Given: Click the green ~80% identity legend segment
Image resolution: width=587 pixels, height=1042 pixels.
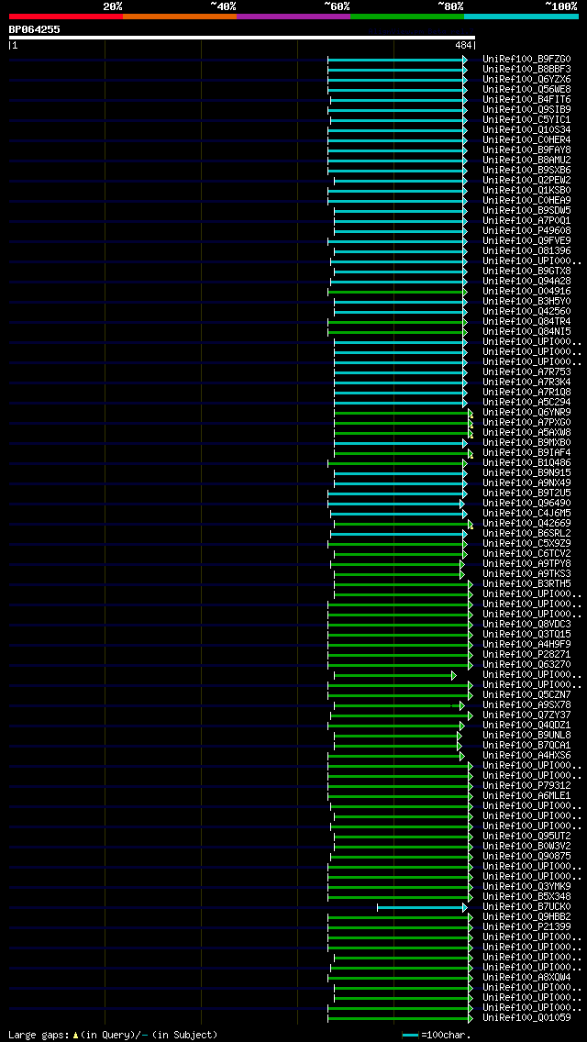Looking at the screenshot, I should point(407,16).
